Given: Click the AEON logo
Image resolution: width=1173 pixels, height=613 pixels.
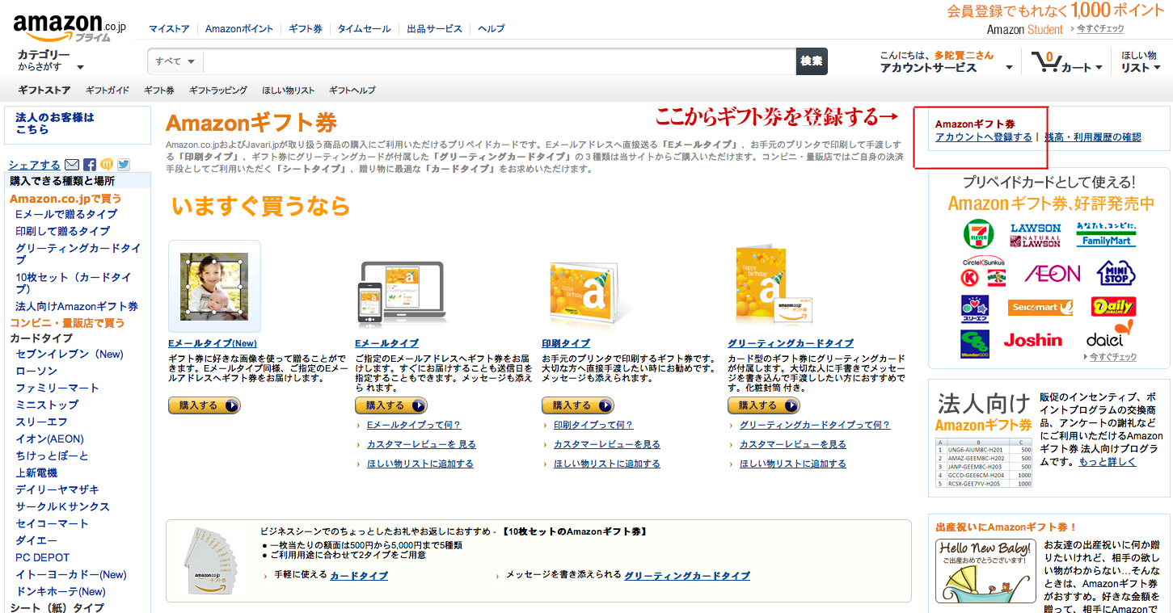Looking at the screenshot, I should point(1052,274).
